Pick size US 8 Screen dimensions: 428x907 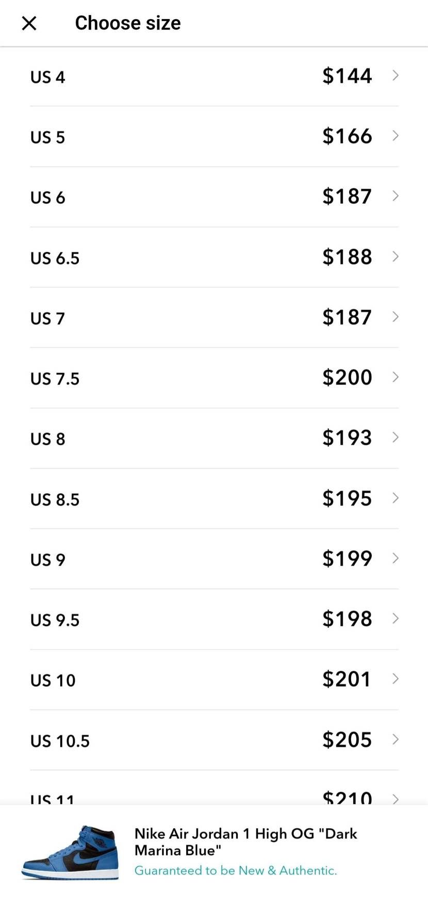click(214, 438)
